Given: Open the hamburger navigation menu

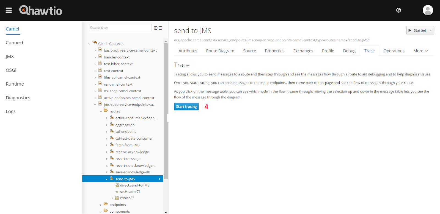Looking at the screenshot, I should pyautogui.click(x=9, y=10).
